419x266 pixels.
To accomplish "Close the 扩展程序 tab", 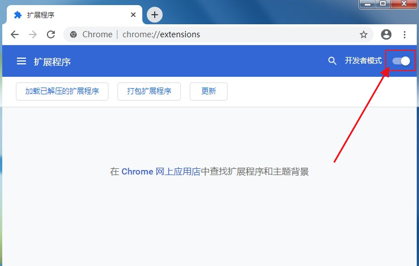I will coord(133,15).
